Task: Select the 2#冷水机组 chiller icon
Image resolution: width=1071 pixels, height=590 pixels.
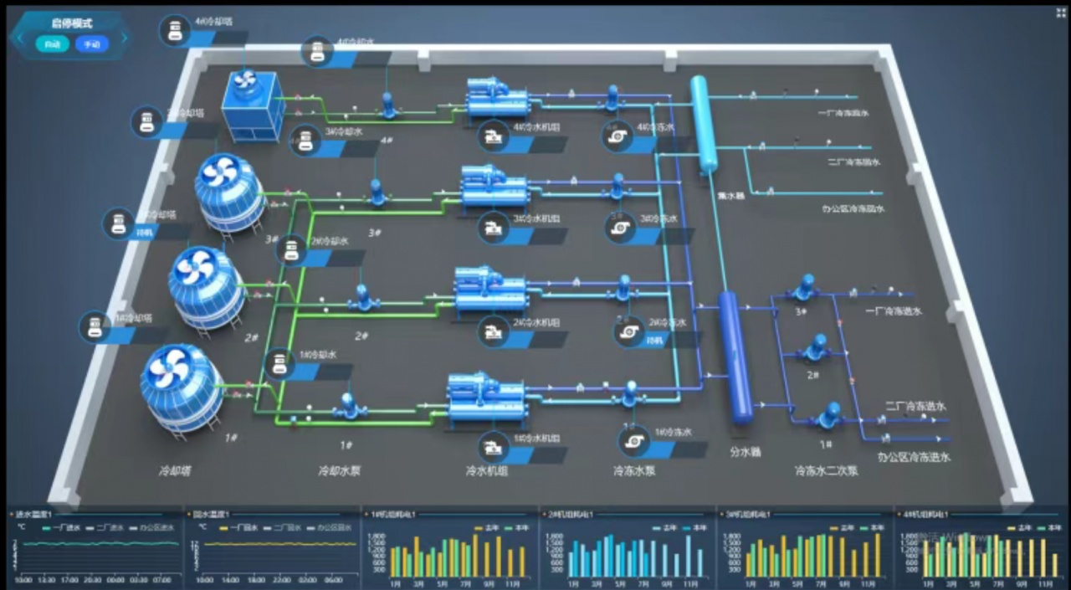Action: 493,331
